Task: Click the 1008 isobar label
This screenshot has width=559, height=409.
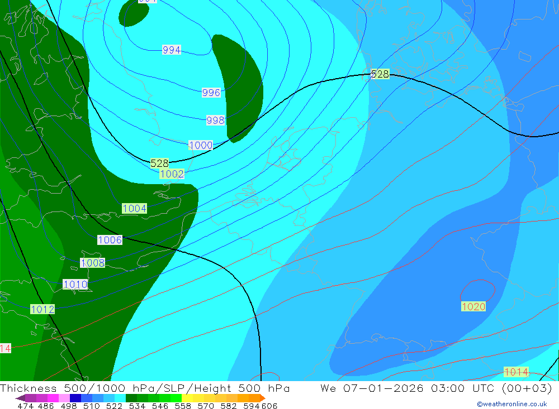Action: pyautogui.click(x=93, y=263)
